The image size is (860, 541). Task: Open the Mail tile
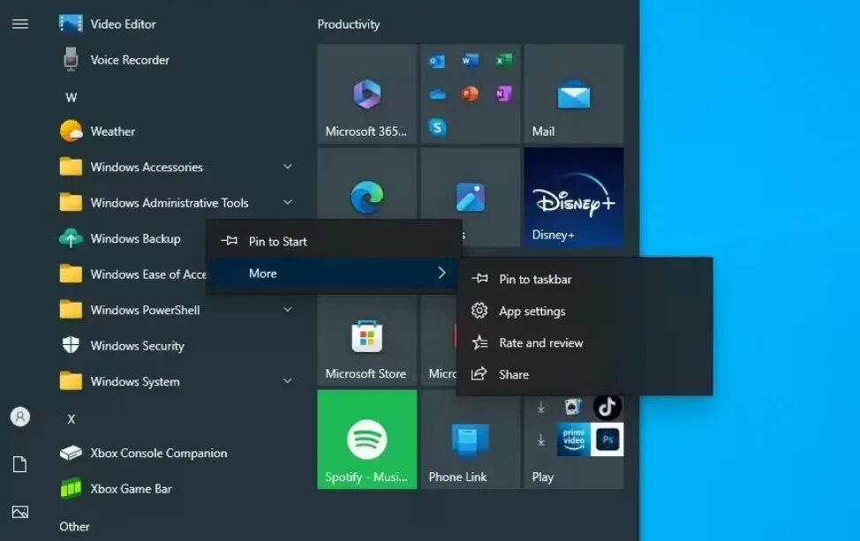574,94
